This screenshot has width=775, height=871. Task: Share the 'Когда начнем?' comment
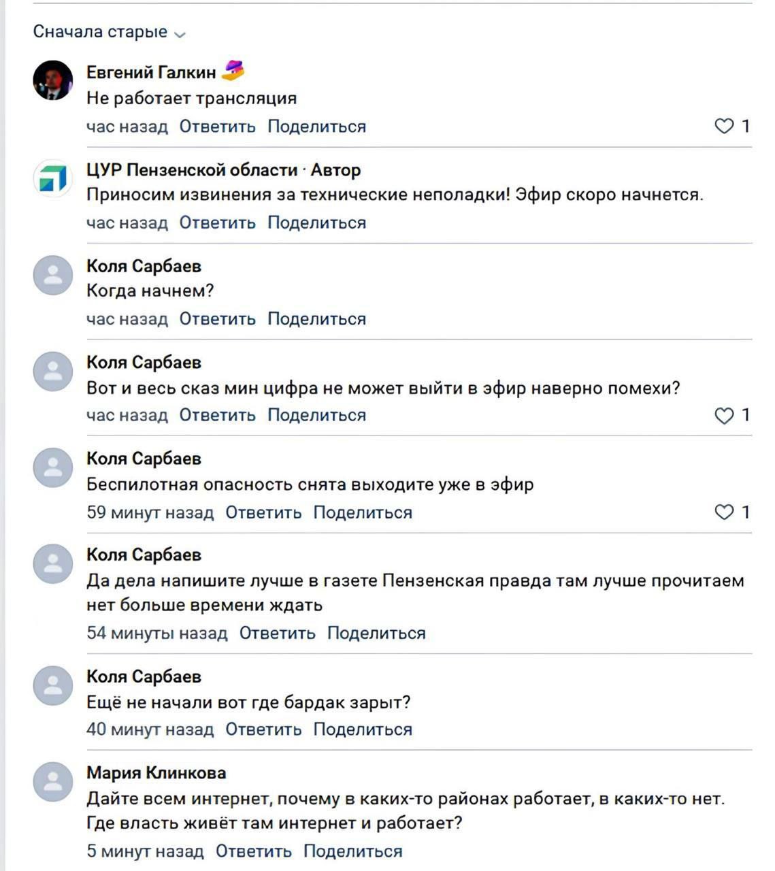click(x=316, y=319)
